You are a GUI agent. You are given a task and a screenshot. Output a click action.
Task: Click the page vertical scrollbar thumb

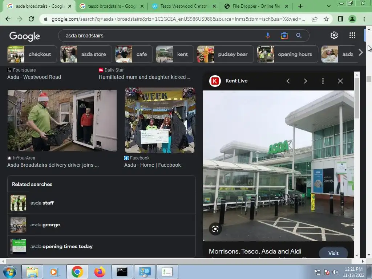(x=369, y=79)
